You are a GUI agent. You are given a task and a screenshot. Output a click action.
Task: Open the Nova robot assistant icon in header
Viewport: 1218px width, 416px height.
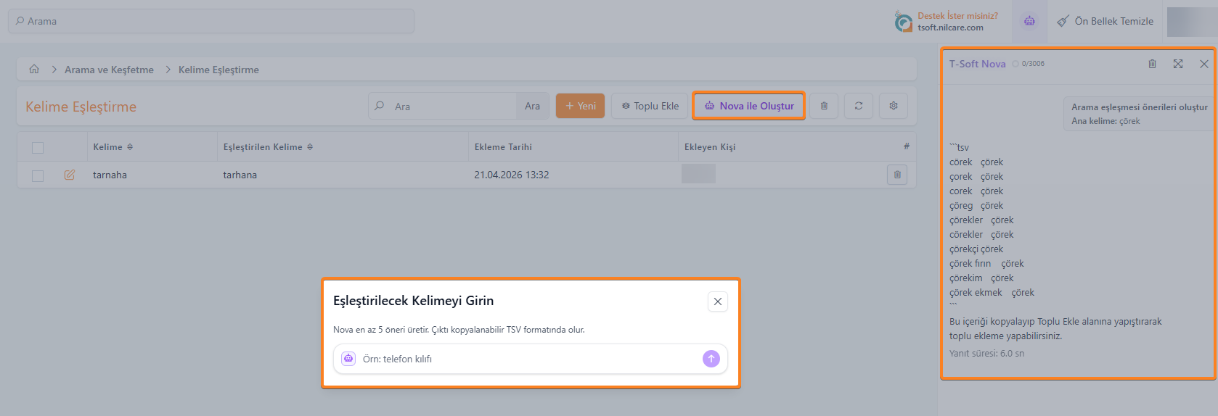pyautogui.click(x=1029, y=21)
